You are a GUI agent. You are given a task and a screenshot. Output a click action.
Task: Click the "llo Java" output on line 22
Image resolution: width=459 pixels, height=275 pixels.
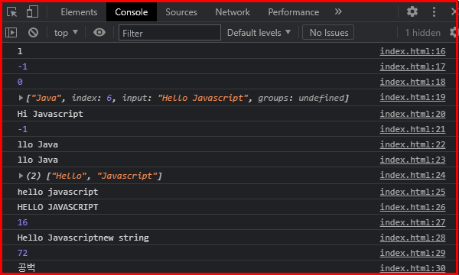[x=37, y=144]
